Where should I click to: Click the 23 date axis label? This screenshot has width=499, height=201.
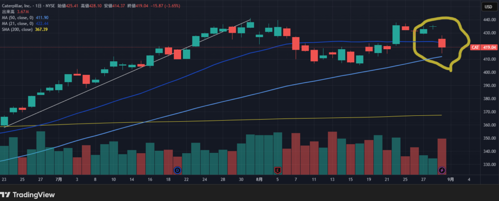[x=4, y=180]
